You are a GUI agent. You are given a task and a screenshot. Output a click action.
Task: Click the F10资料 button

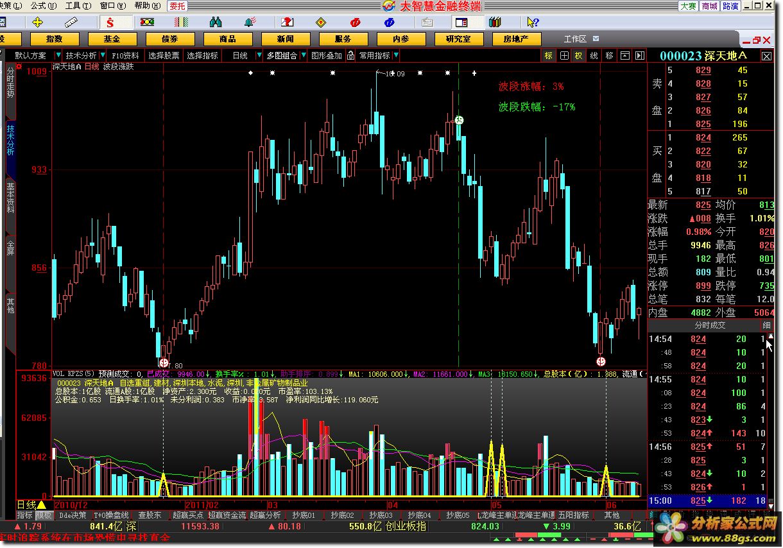[125, 56]
